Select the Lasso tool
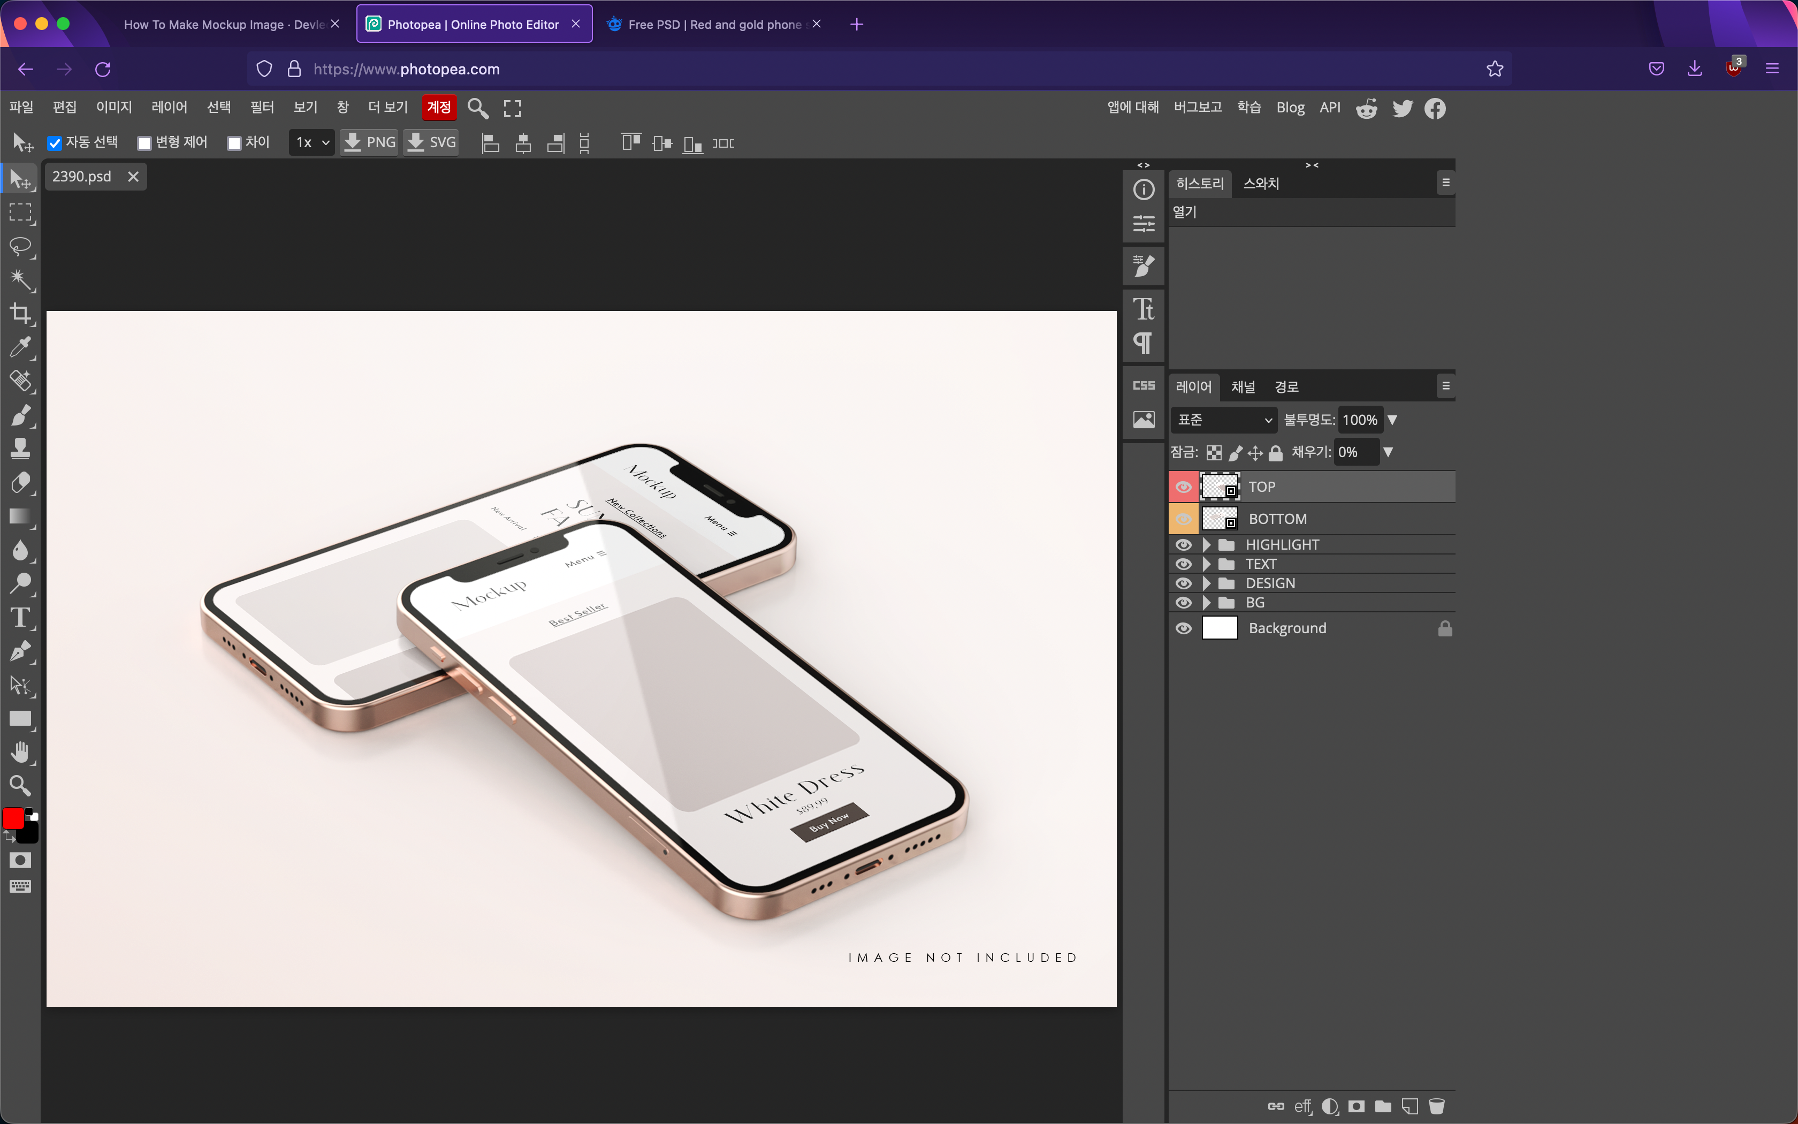The height and width of the screenshot is (1124, 1798). [x=20, y=247]
